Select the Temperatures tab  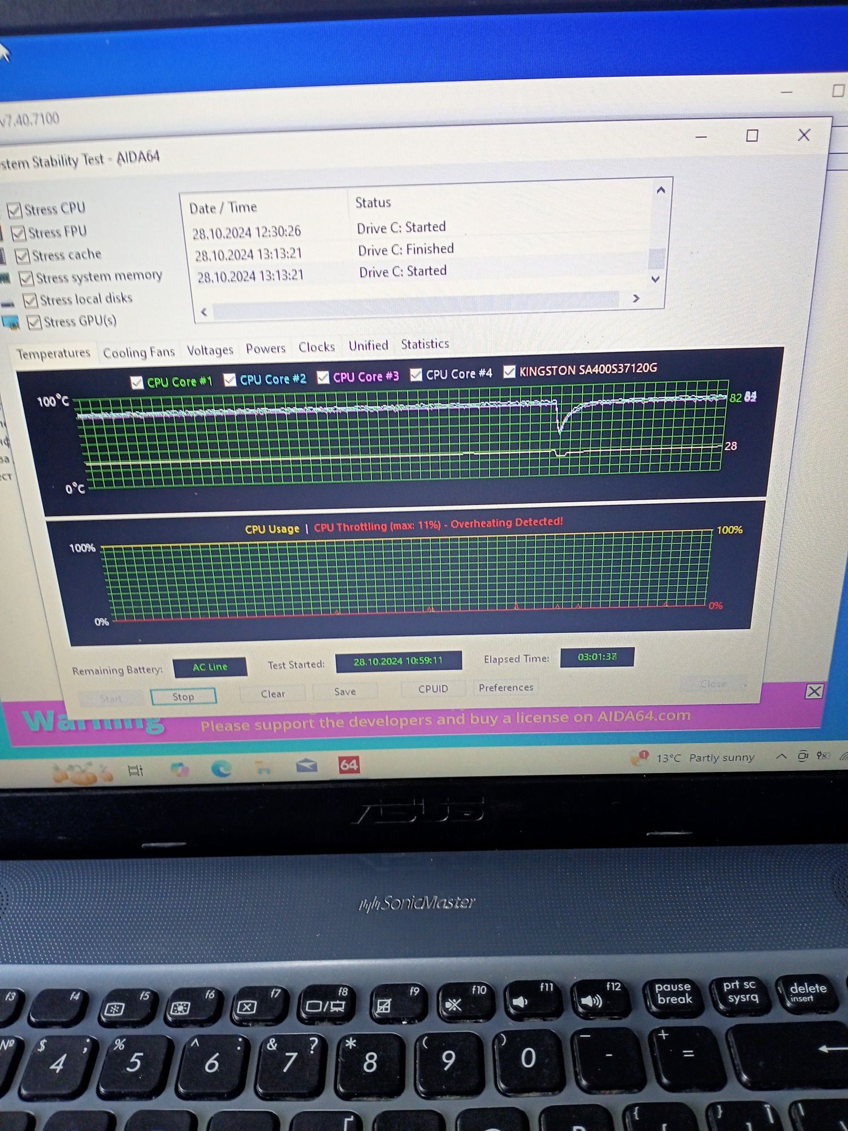pyautogui.click(x=53, y=353)
